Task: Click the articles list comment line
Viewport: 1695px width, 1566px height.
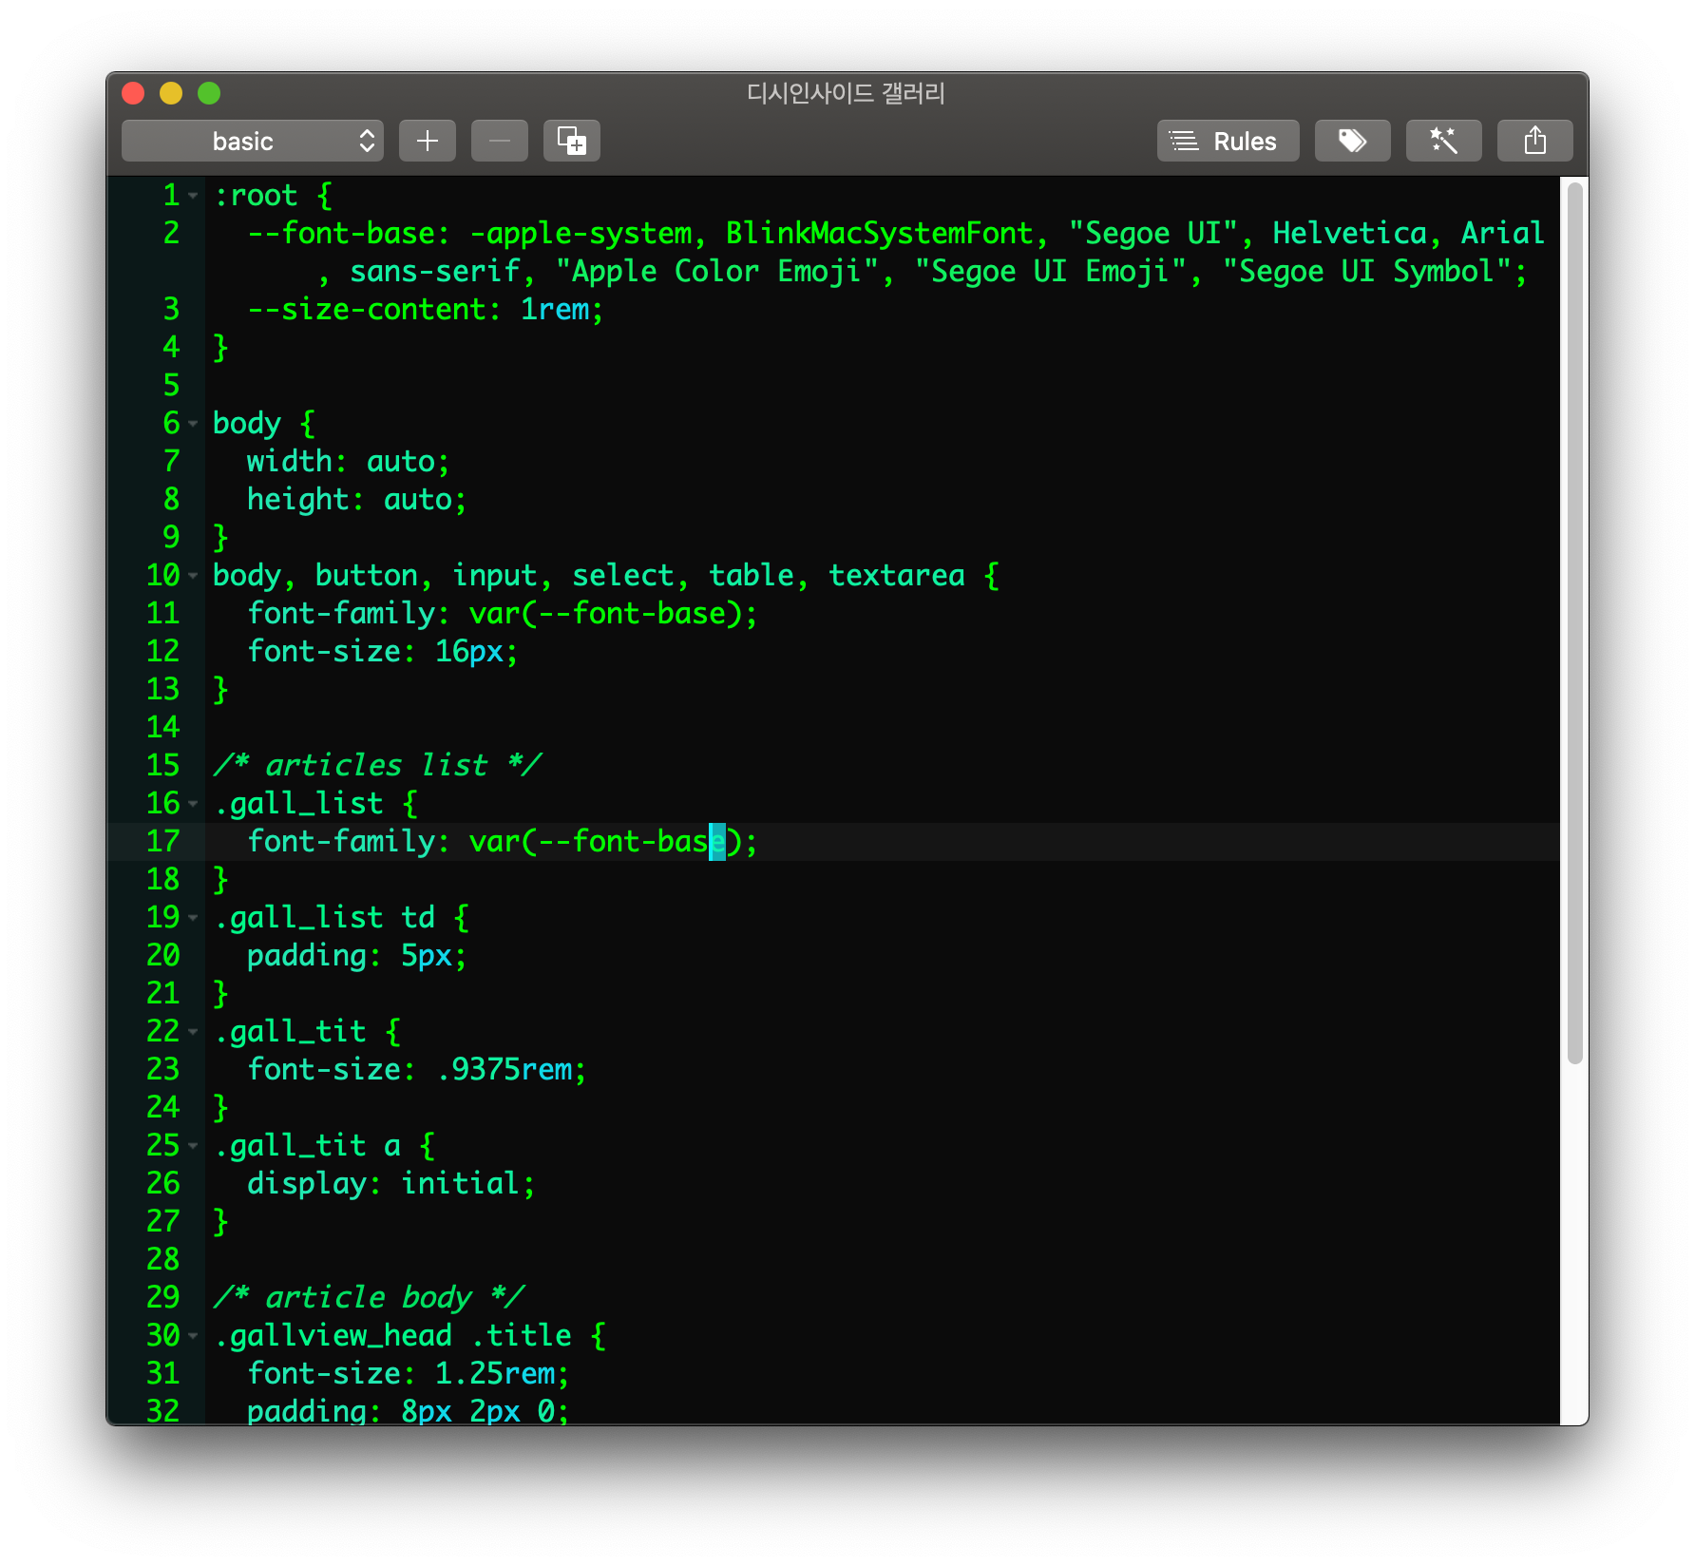Action: tap(377, 766)
